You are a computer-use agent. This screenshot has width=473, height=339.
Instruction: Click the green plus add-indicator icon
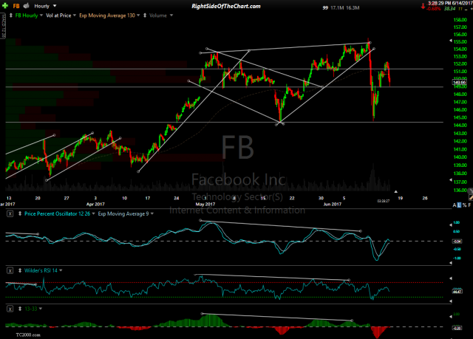[x=5, y=6]
